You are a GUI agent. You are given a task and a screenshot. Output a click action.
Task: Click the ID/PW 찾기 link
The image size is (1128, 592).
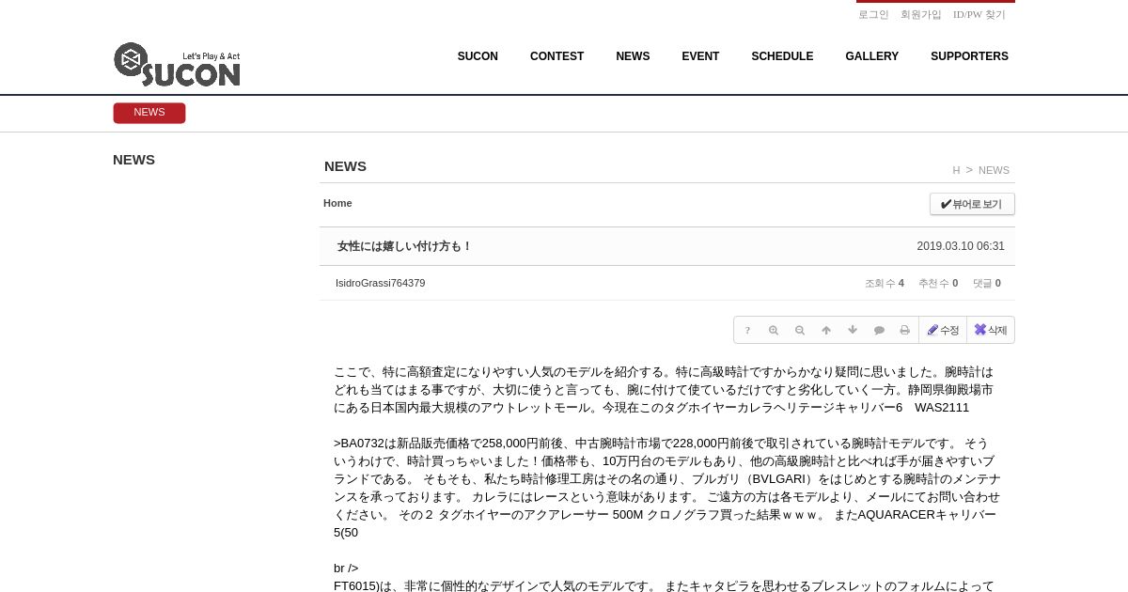pyautogui.click(x=979, y=14)
